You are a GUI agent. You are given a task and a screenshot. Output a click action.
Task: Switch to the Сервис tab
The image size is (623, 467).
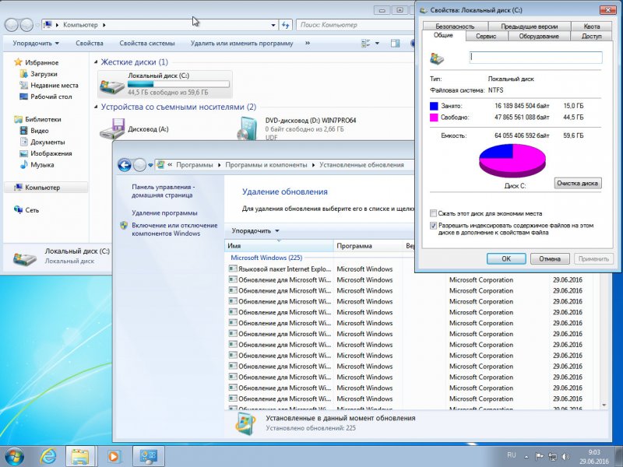[486, 36]
